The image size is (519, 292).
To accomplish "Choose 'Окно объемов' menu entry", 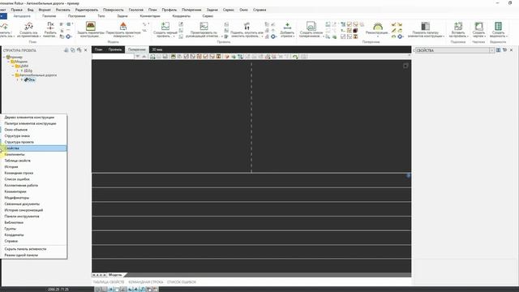I will [x=34, y=130].
